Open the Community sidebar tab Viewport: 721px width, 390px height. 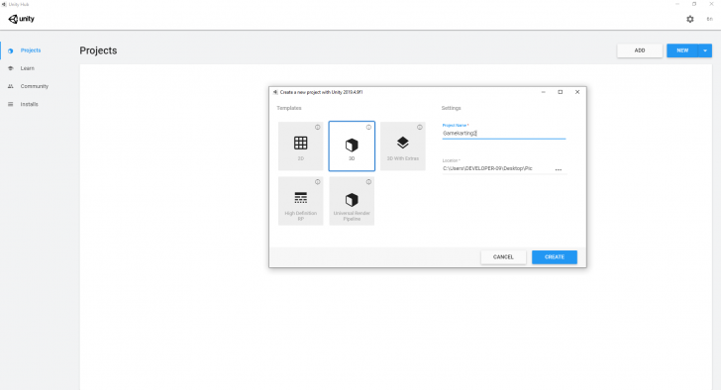(34, 86)
